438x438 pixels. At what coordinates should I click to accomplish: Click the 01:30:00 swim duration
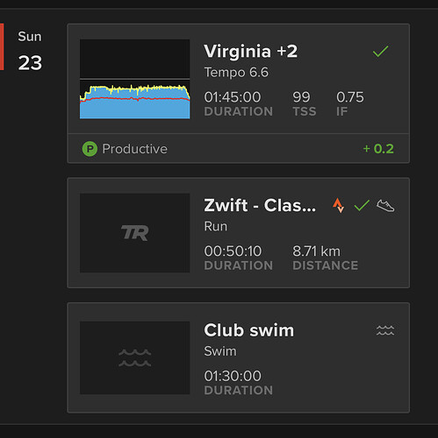[x=233, y=376]
